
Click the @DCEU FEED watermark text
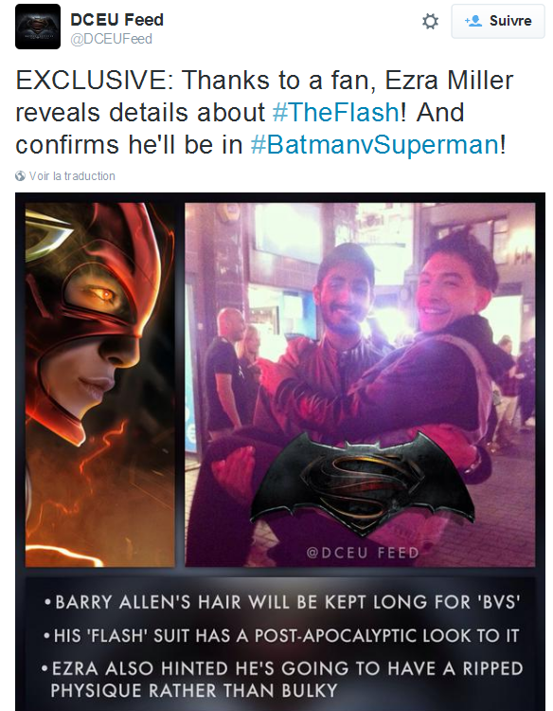(363, 553)
